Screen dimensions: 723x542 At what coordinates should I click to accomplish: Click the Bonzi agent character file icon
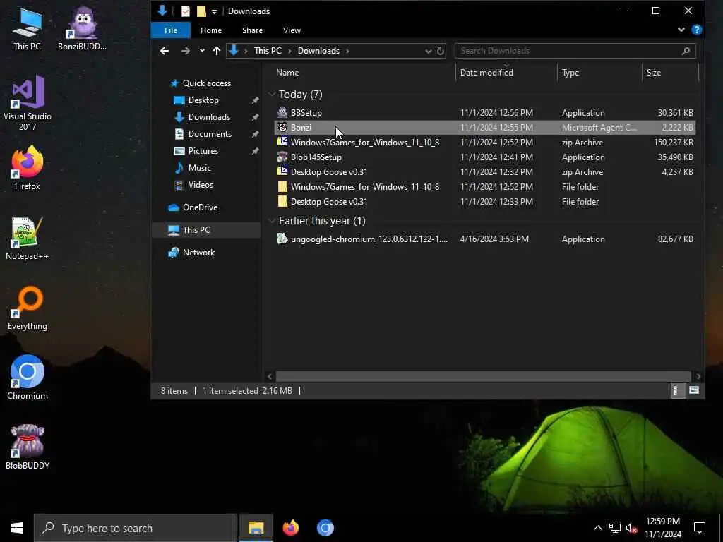pyautogui.click(x=282, y=127)
